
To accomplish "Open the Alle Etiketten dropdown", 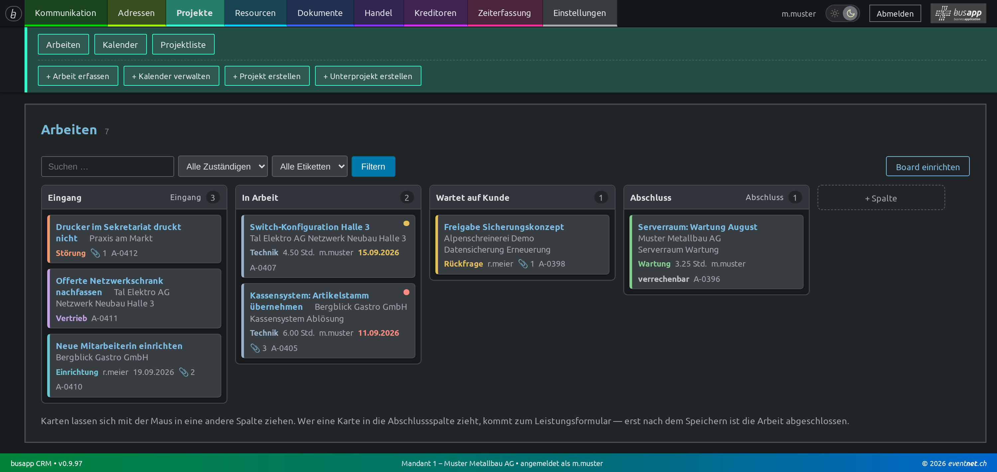I will click(x=309, y=167).
